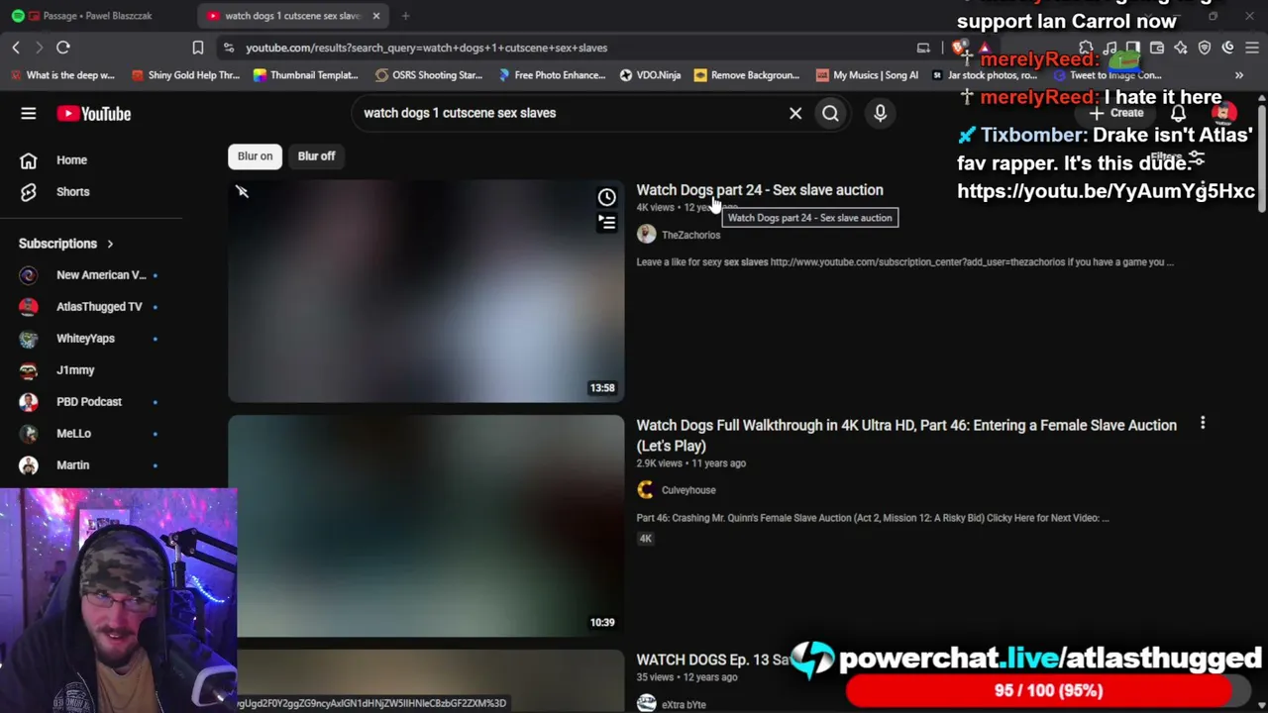Open the YouTube guide hamburger menu
Image resolution: width=1268 pixels, height=713 pixels.
29,114
